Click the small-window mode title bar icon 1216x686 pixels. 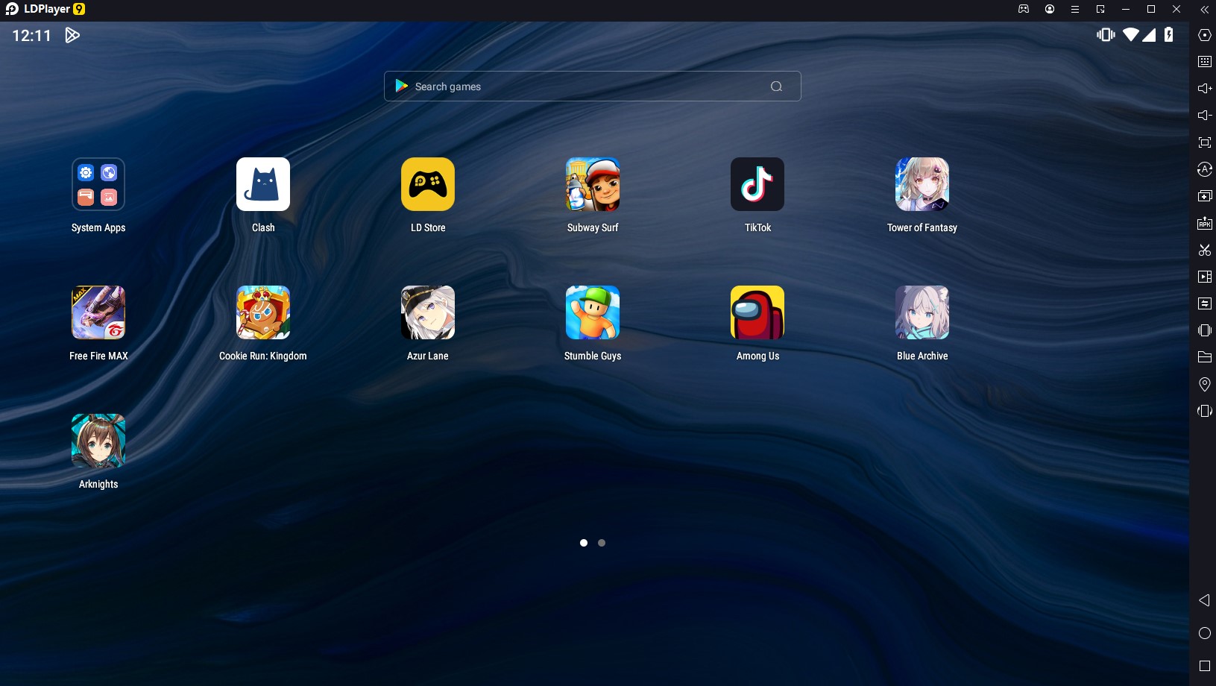1100,9
